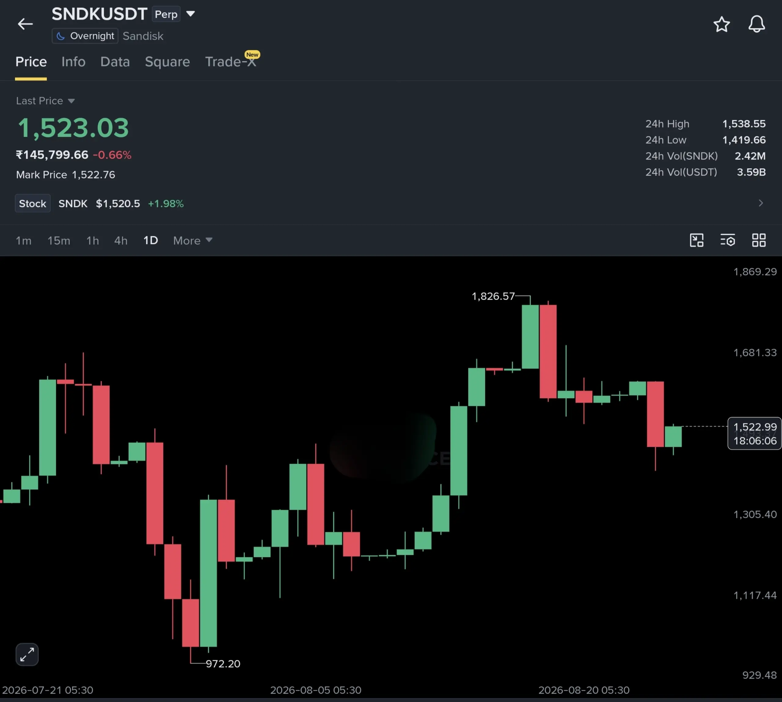Add SNDKUSDT to favorites with star
The height and width of the screenshot is (702, 782).
722,24
